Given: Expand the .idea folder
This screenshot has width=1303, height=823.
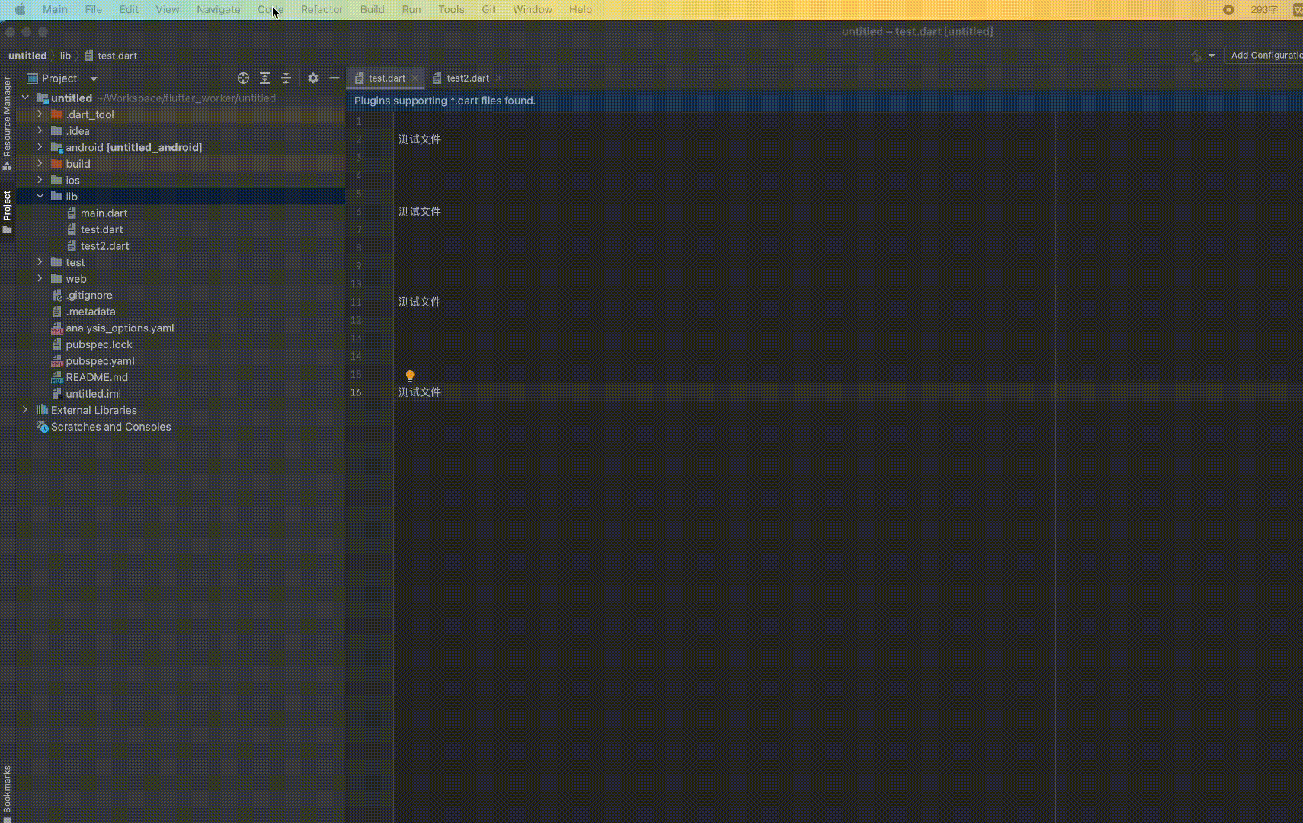Looking at the screenshot, I should [40, 131].
